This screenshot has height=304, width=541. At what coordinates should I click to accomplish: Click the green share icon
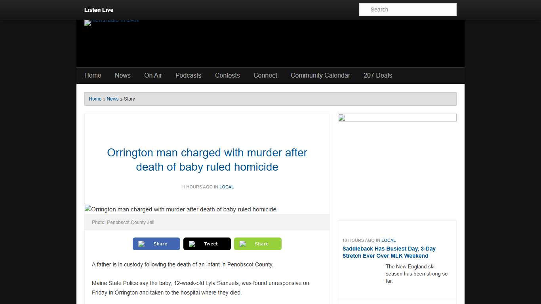(x=243, y=244)
